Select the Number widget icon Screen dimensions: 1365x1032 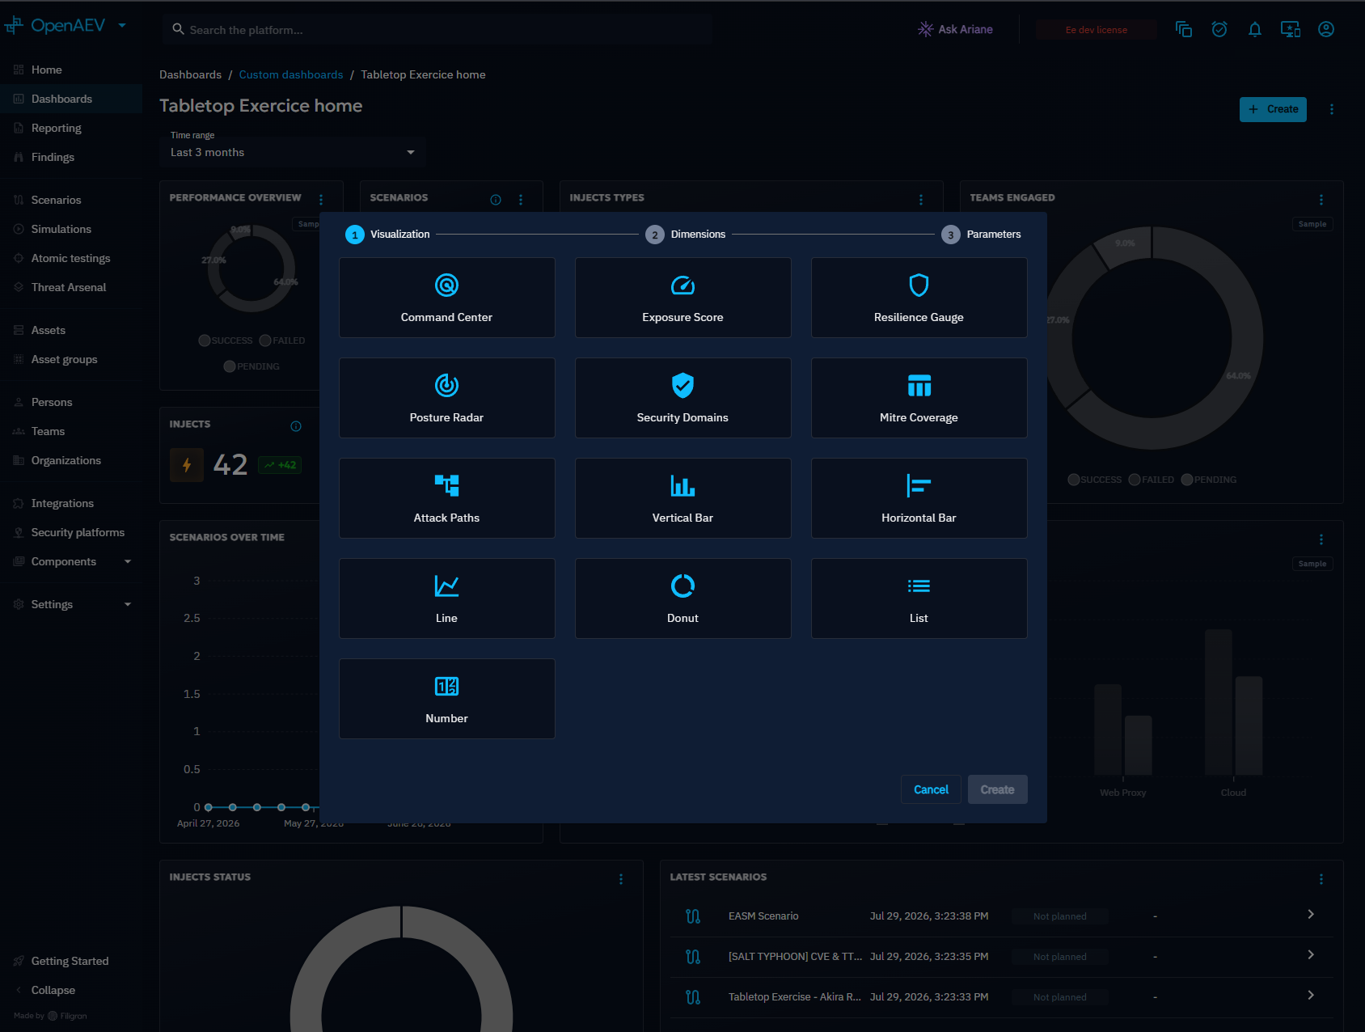(x=446, y=687)
